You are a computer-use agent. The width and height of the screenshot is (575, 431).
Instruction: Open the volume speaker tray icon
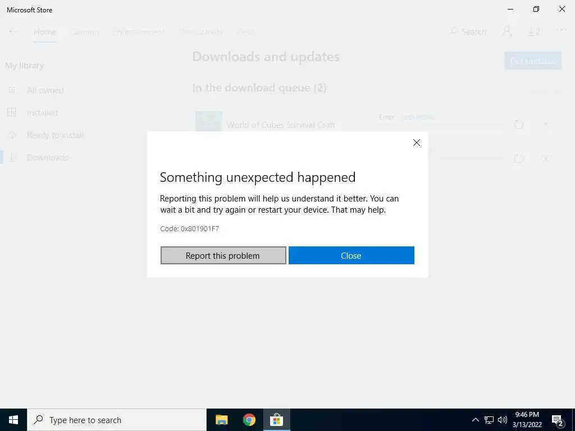(503, 420)
